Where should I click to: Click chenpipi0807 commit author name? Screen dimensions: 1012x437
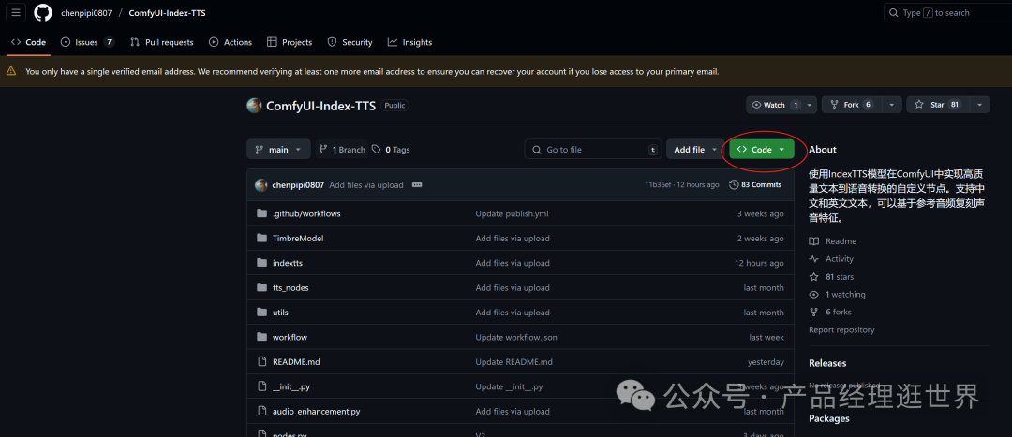[x=298, y=185]
